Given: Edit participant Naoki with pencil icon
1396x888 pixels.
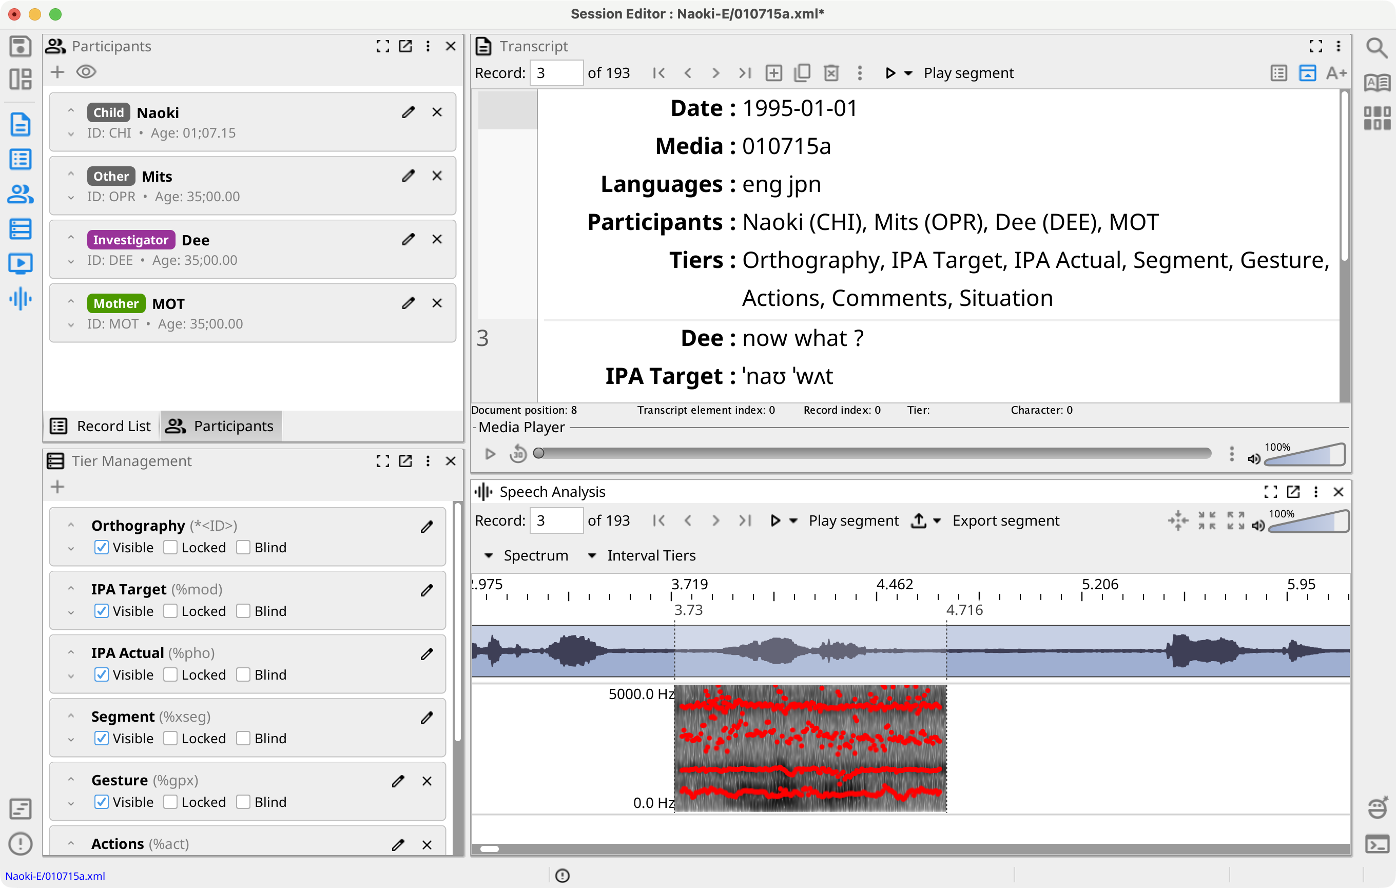Looking at the screenshot, I should [408, 112].
